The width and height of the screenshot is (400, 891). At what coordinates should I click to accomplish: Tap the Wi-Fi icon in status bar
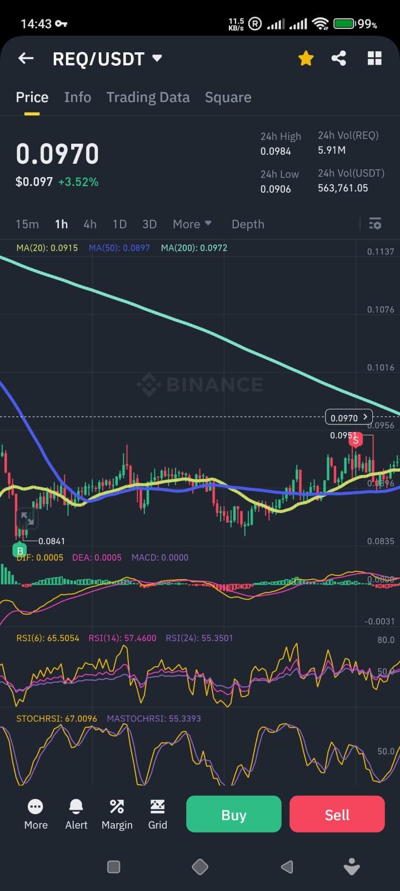coord(321,23)
